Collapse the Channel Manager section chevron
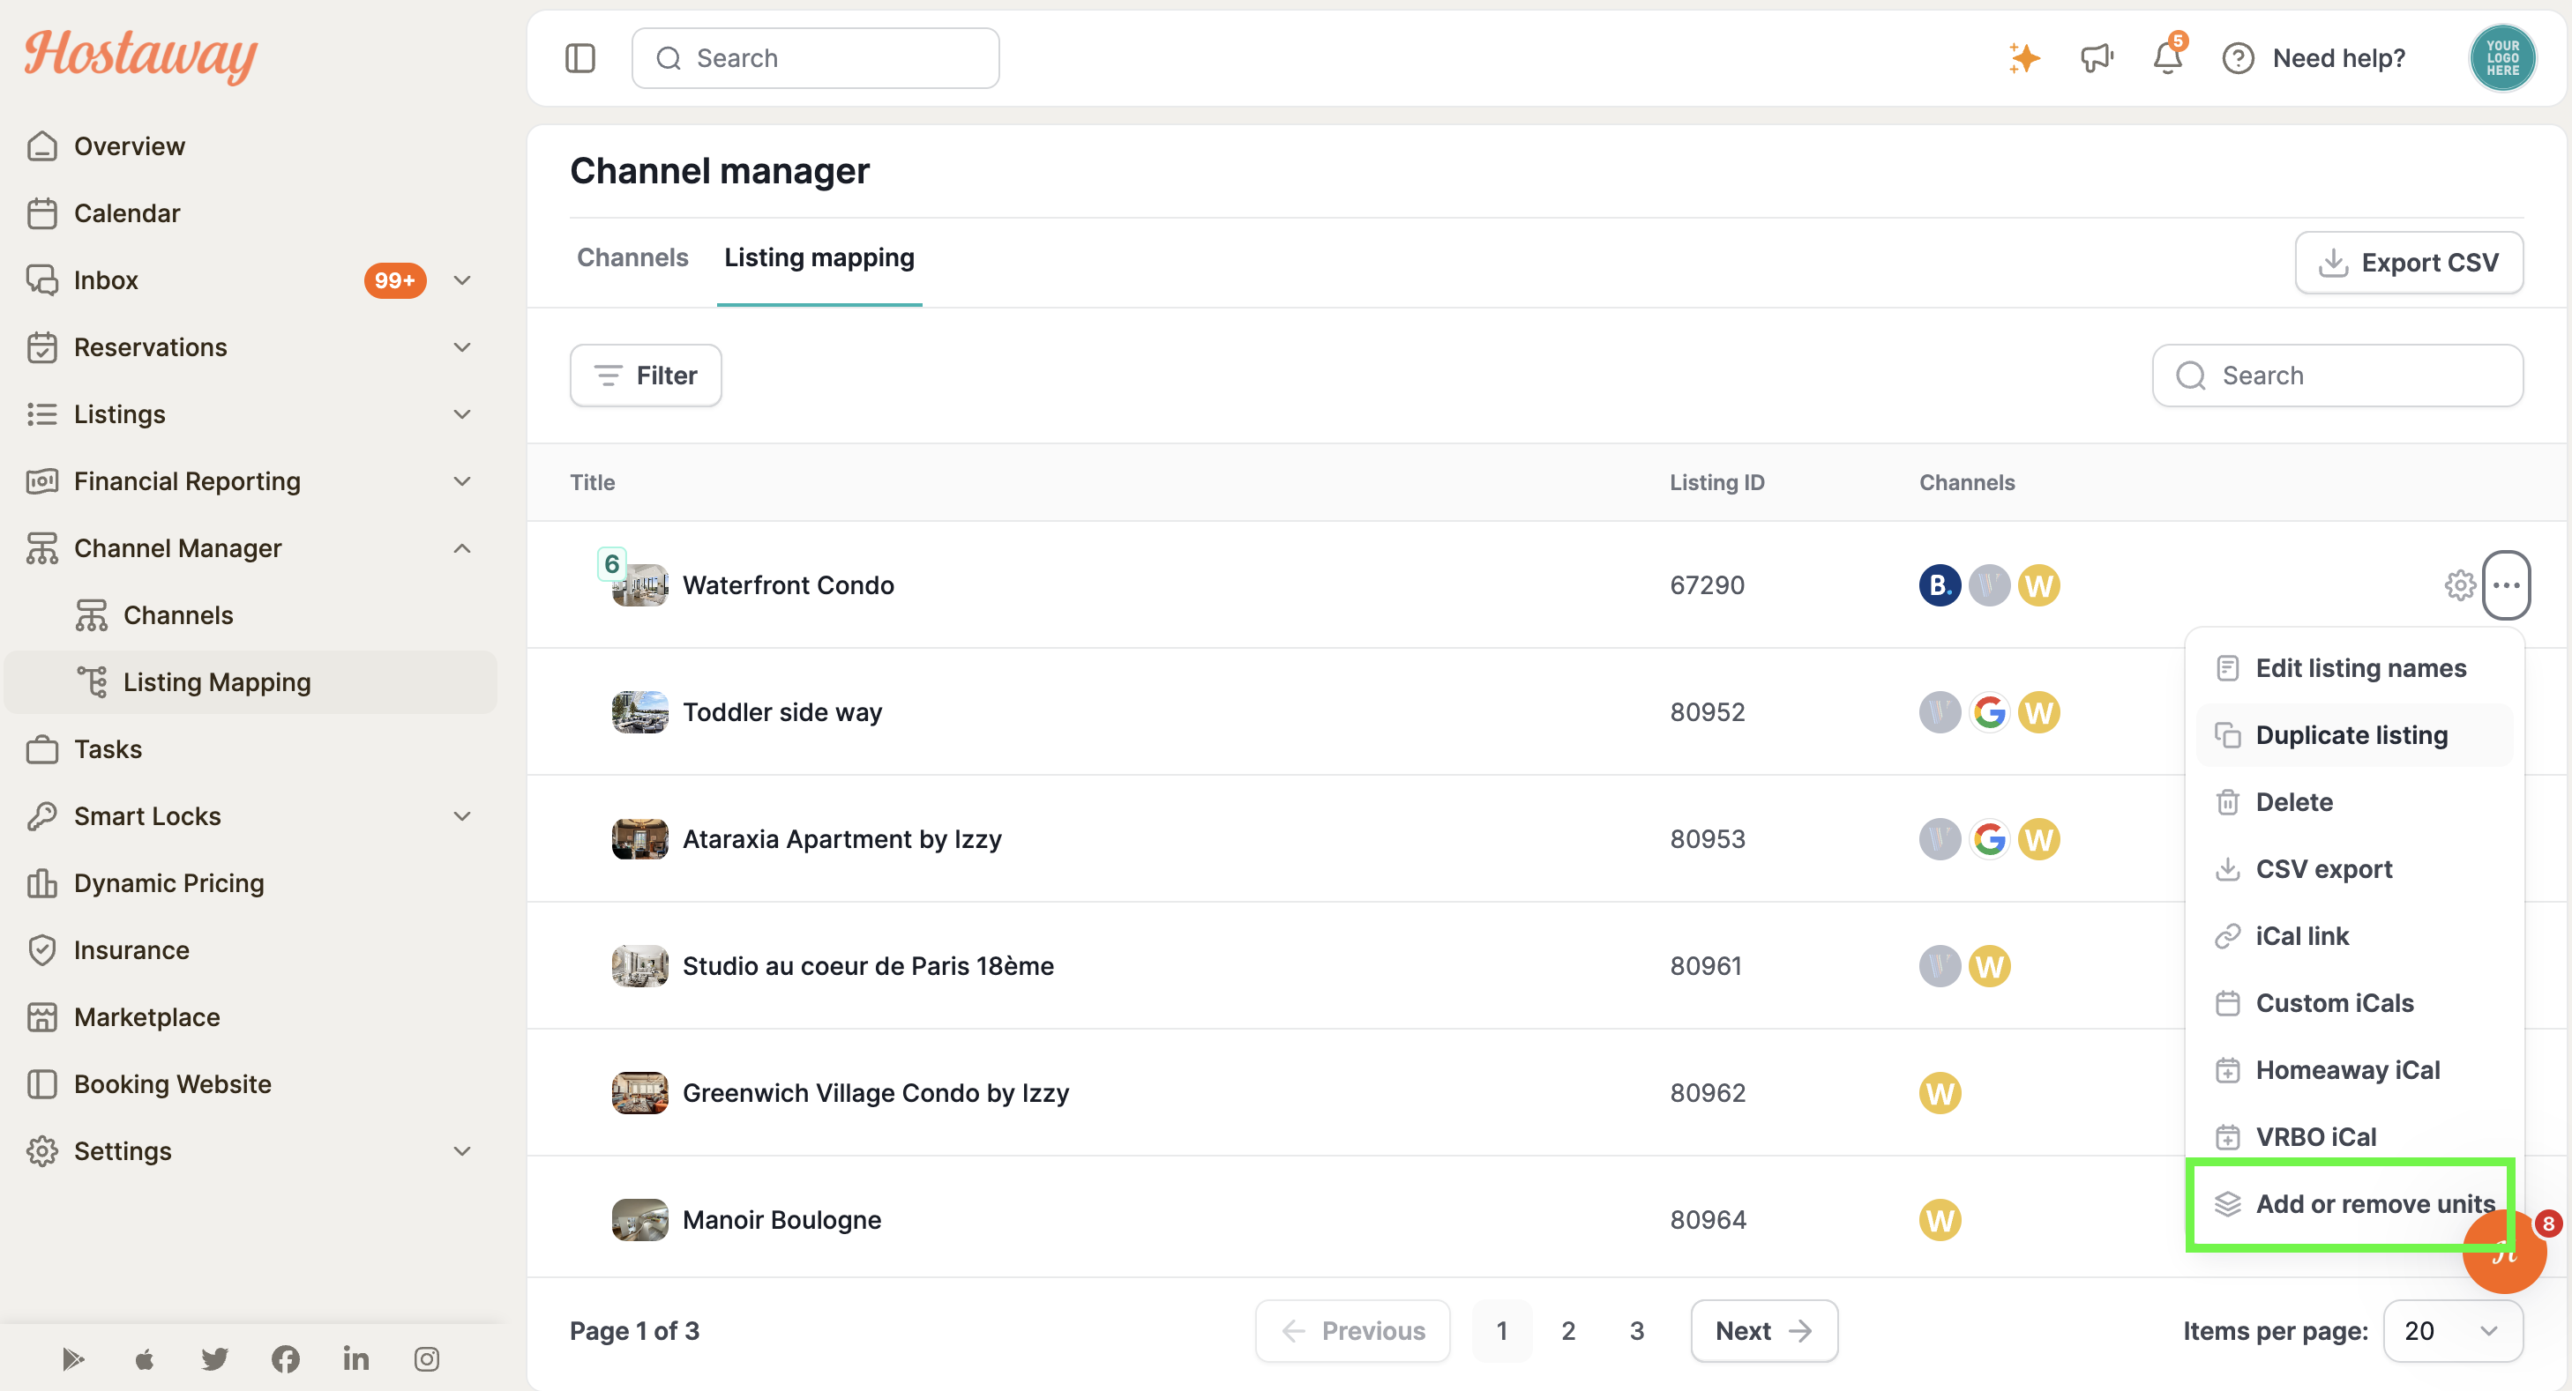The image size is (2572, 1391). click(461, 547)
